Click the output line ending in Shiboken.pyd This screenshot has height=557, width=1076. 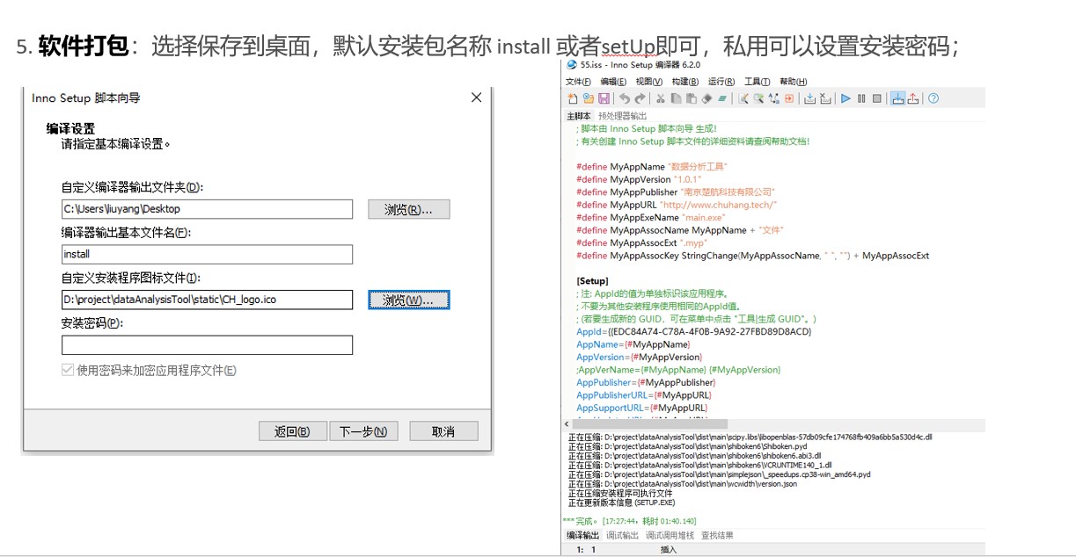pos(687,446)
